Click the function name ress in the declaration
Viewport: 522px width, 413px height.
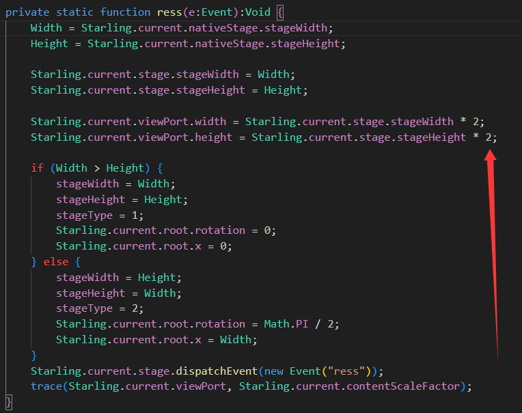[170, 12]
